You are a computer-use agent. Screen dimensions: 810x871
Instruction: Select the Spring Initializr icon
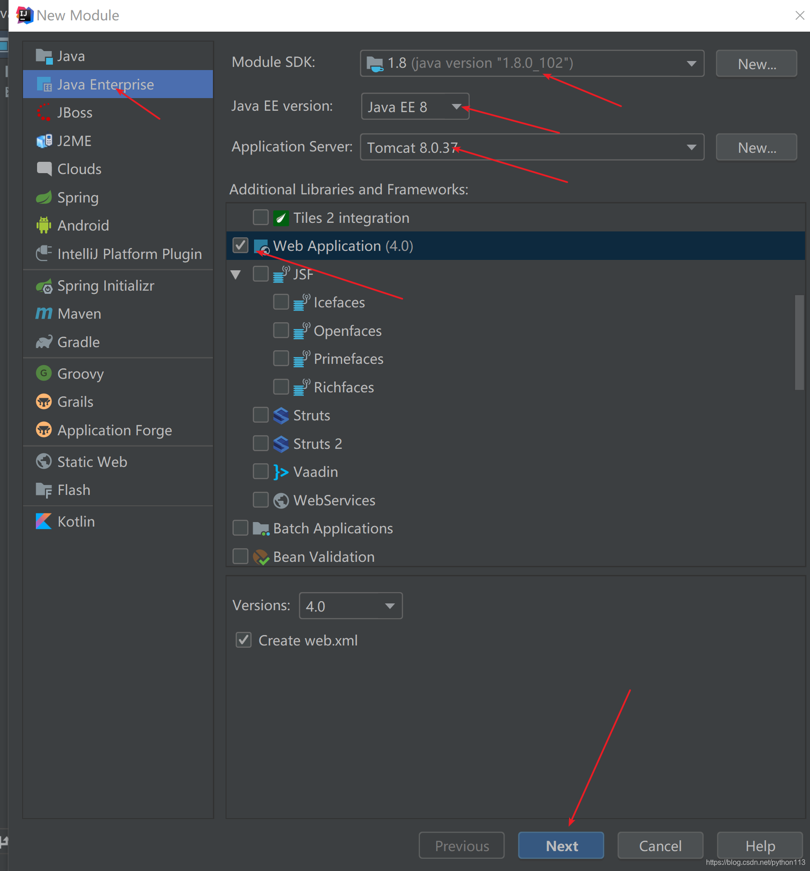pyautogui.click(x=44, y=286)
